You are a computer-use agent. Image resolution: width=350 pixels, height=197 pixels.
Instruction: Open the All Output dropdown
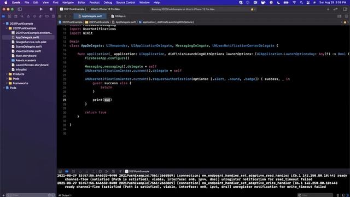65,195
